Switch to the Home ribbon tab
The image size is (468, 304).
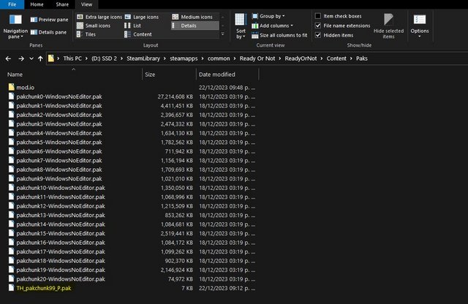point(37,4)
